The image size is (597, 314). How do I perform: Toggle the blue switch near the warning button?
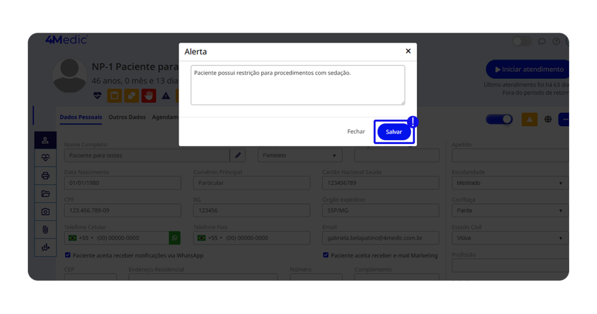[x=499, y=119]
